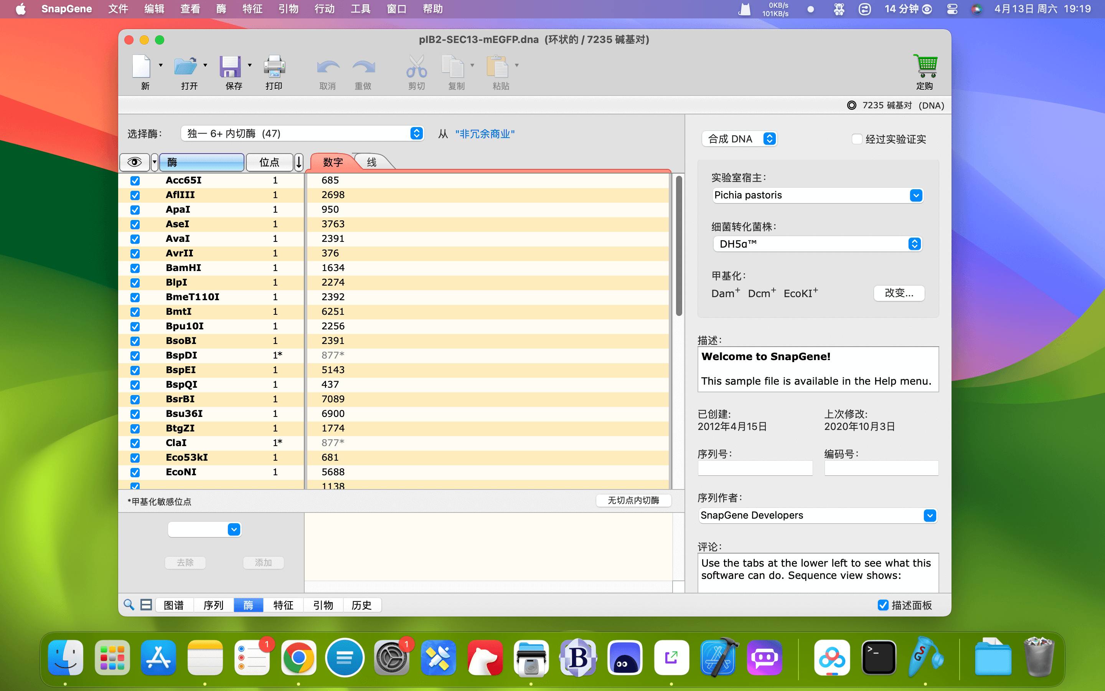Click the Order shopping cart icon
Image resolution: width=1105 pixels, height=691 pixels.
(x=925, y=67)
